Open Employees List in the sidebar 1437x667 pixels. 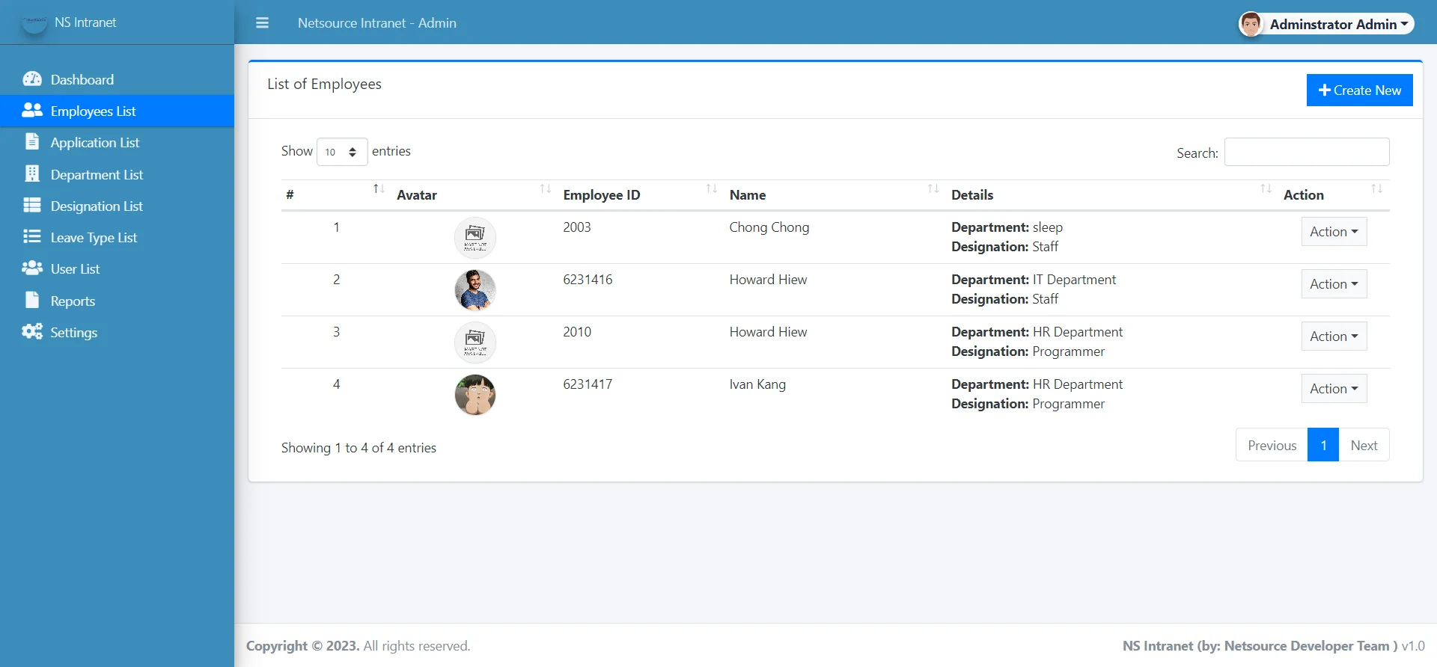[93, 111]
